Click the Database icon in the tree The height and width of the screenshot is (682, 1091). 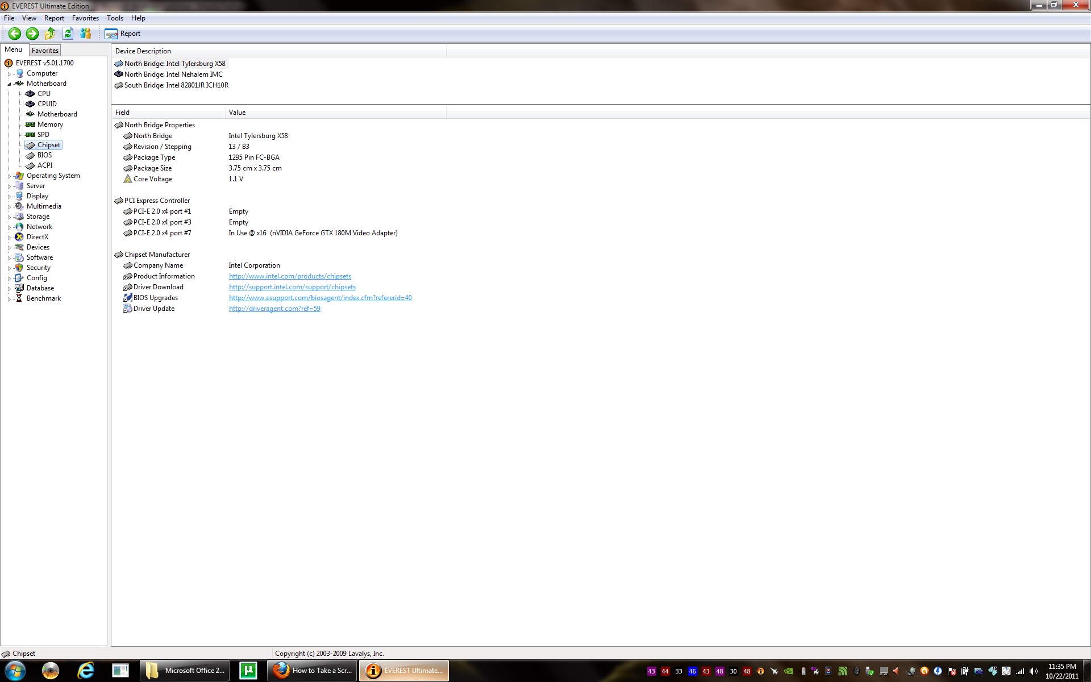point(19,288)
